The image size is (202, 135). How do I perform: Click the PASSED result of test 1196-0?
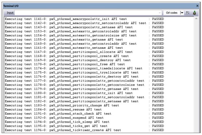[158, 130]
